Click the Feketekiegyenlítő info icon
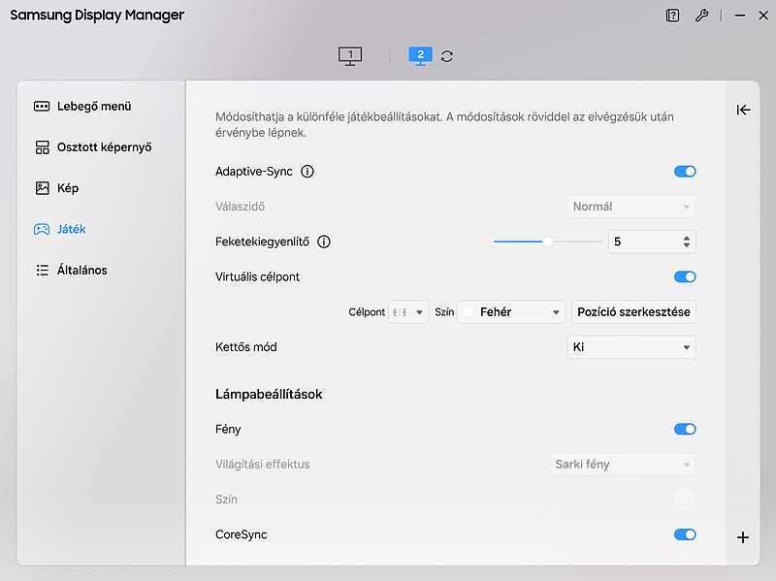Viewport: 776px width, 581px height. tap(324, 242)
